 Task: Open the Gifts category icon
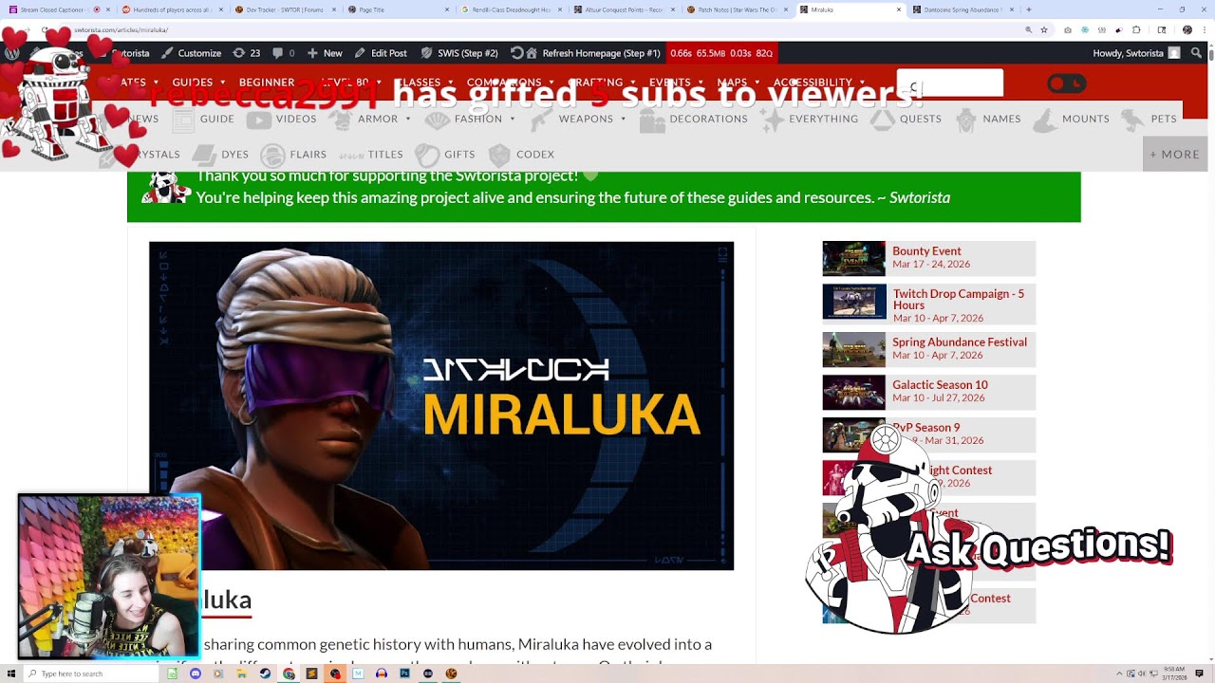(x=445, y=154)
